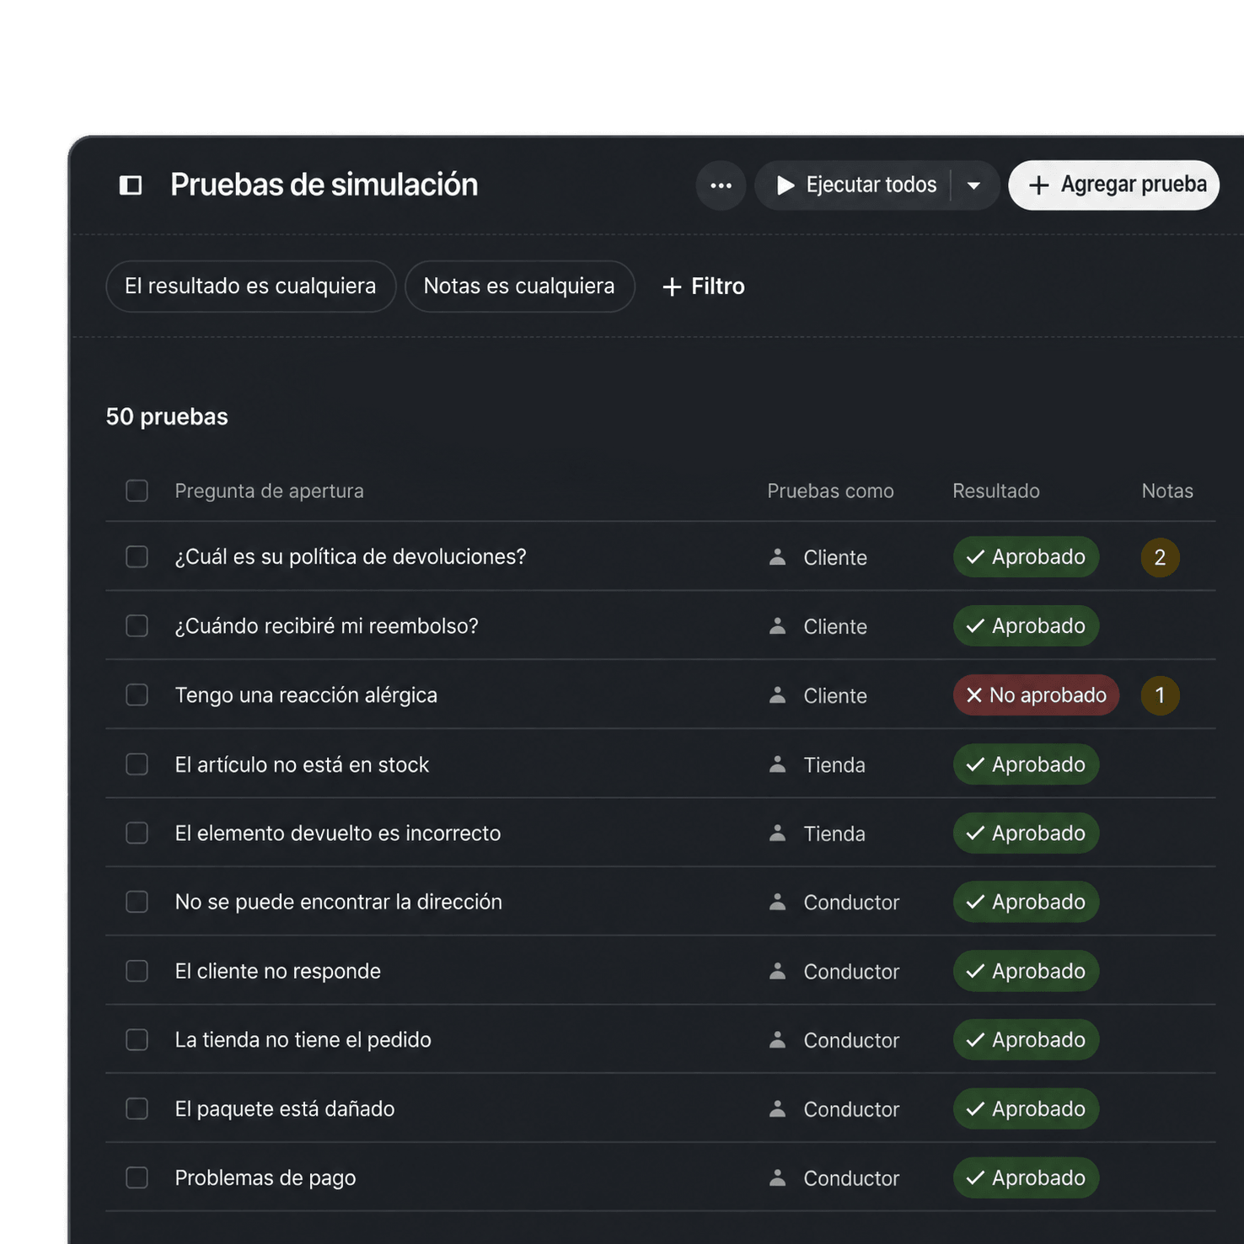Image resolution: width=1244 pixels, height=1244 pixels.
Task: Toggle the sidebar panel icon
Action: 131,185
